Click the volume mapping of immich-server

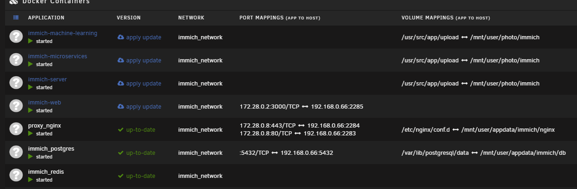[471, 83]
